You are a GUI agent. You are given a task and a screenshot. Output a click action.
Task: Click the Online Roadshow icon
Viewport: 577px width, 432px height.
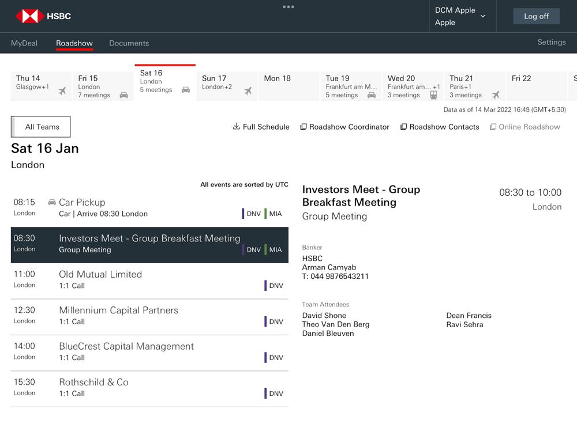[x=493, y=127]
